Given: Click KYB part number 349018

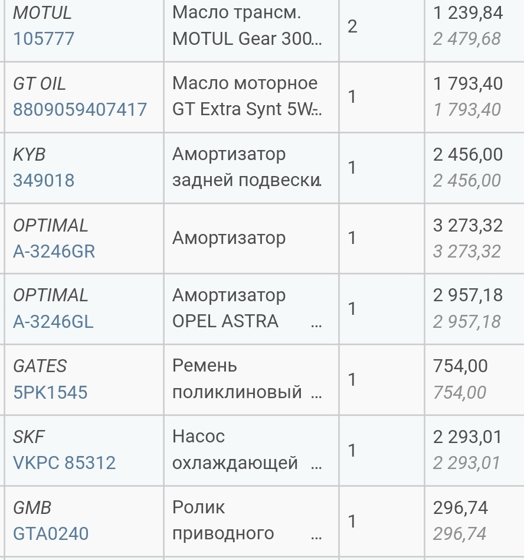Looking at the screenshot, I should point(44,180).
